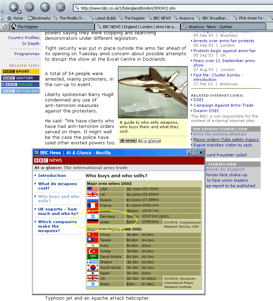Click the India flag in buyers table
The width and height of the screenshot is (273, 301).
pyautogui.click(x=93, y=246)
